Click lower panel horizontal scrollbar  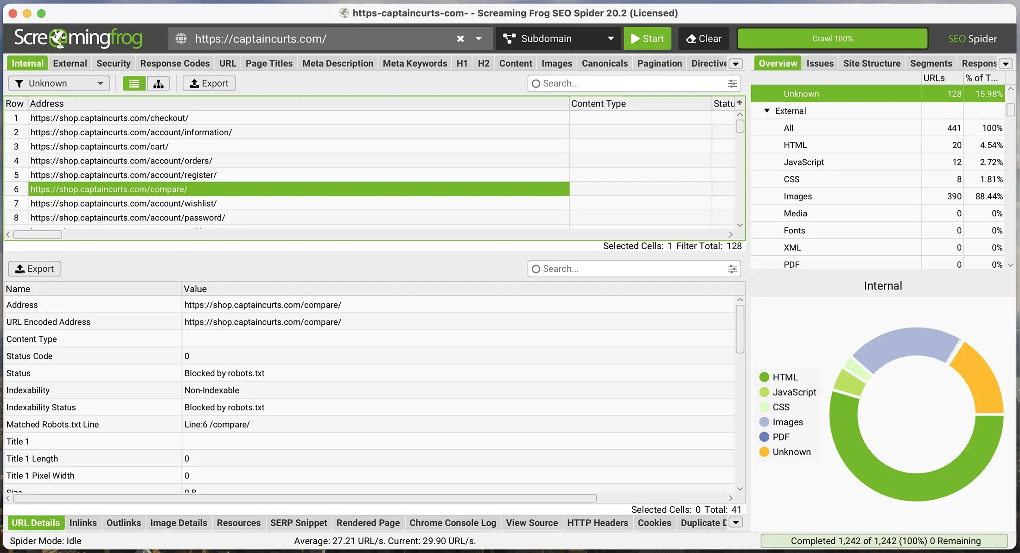click(x=305, y=498)
